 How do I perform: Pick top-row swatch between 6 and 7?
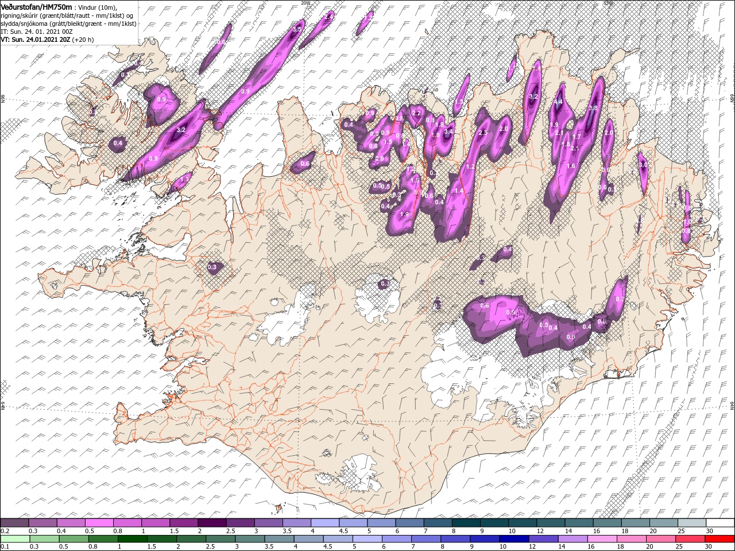pos(409,523)
